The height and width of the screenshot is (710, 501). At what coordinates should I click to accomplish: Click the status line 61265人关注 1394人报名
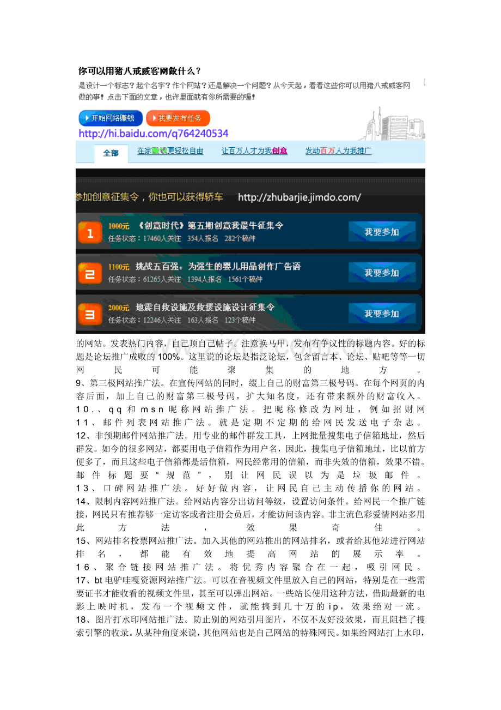coord(185,279)
